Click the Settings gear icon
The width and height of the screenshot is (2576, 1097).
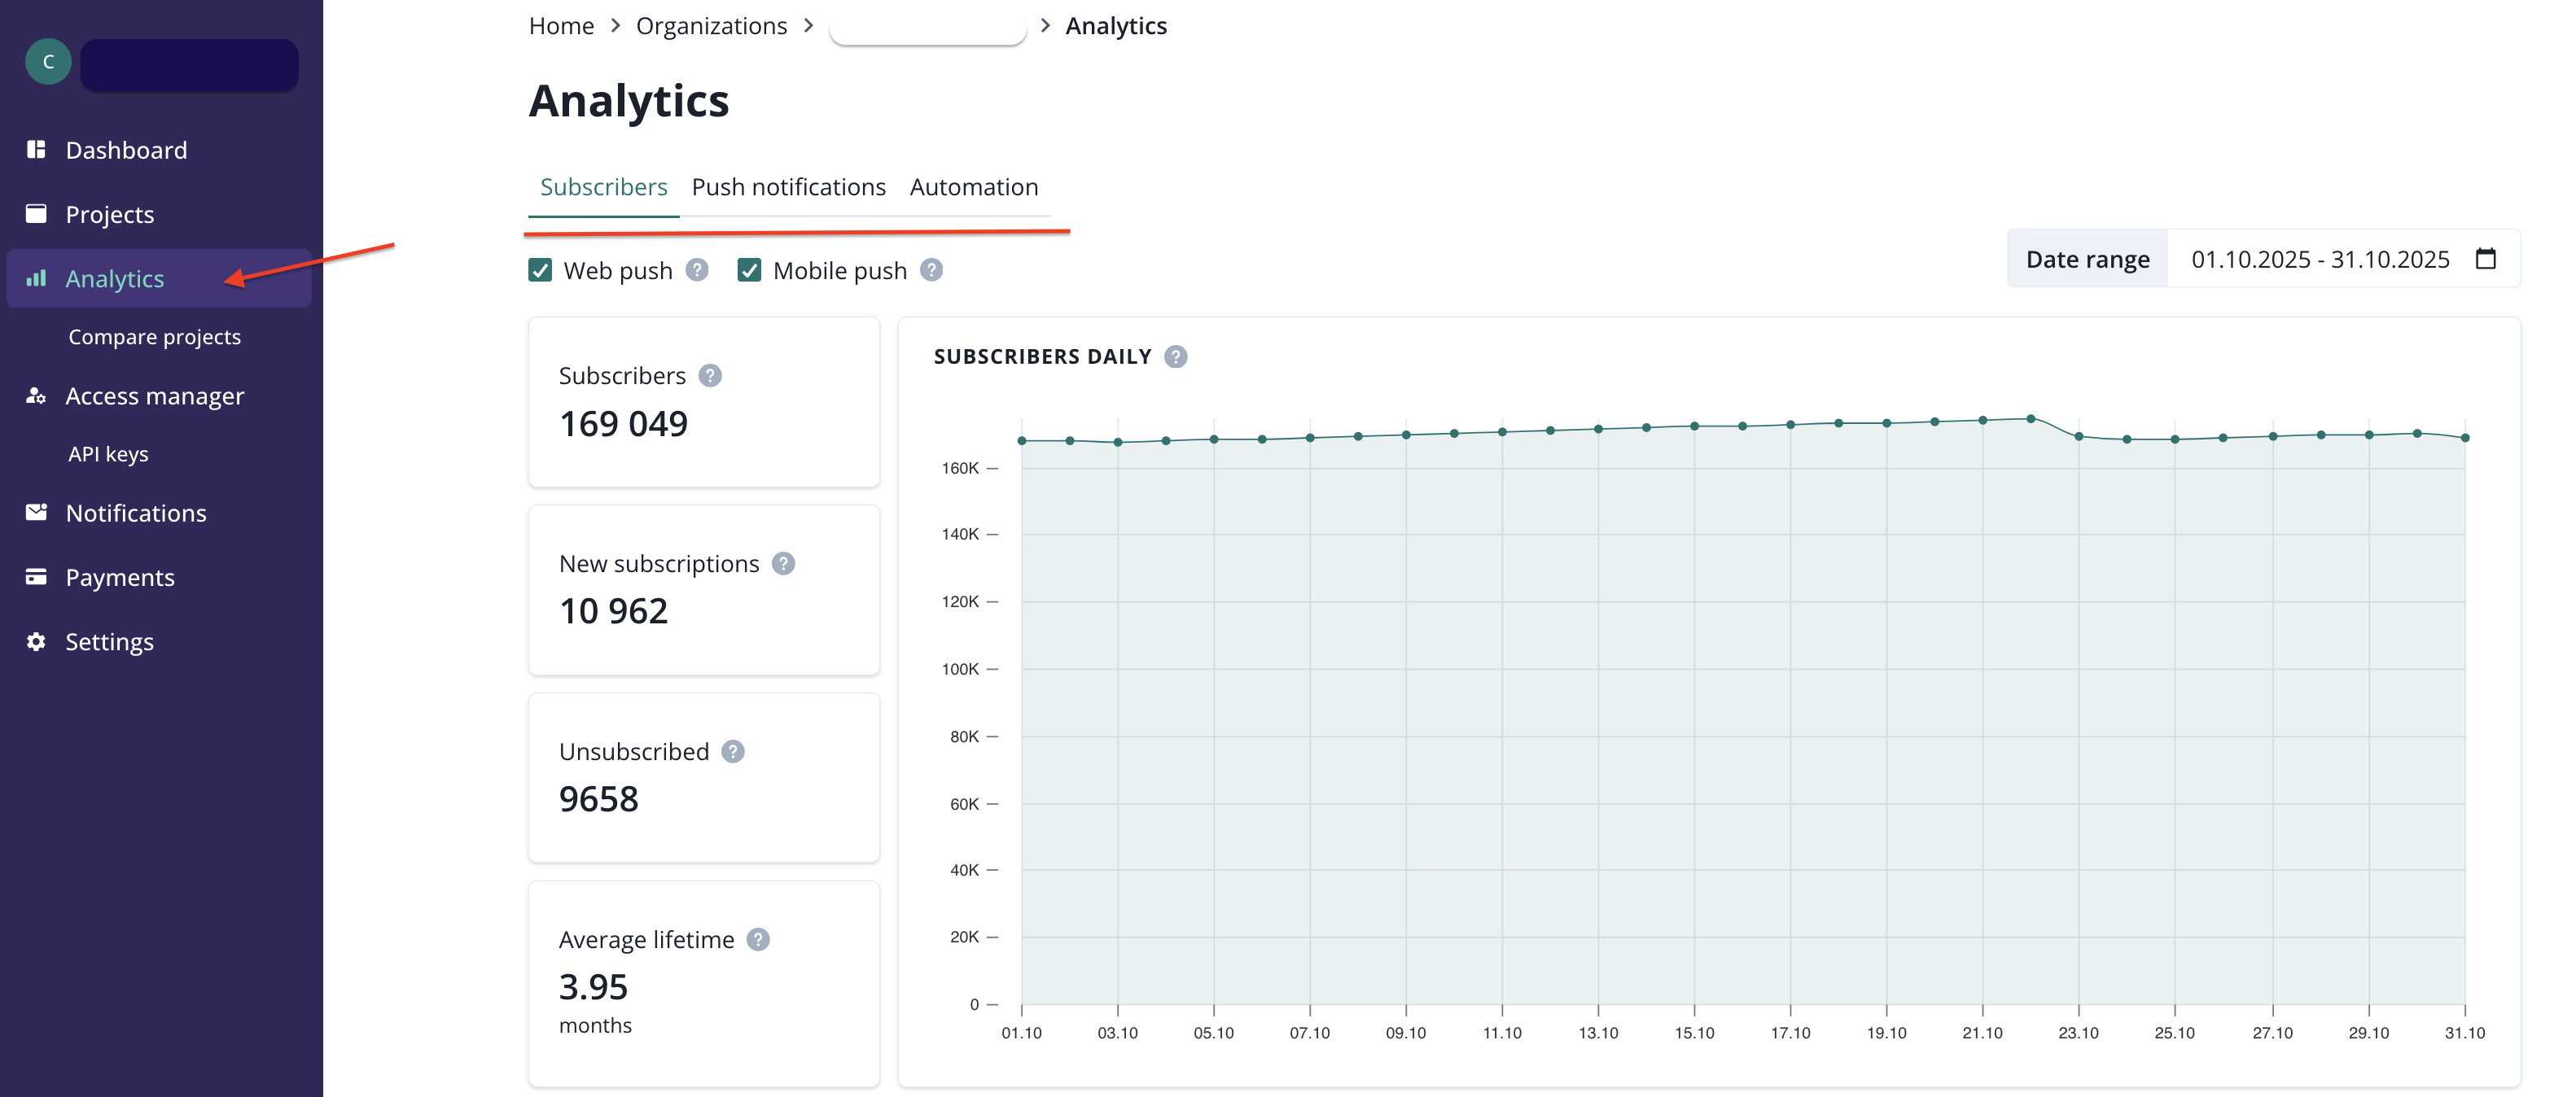[36, 642]
